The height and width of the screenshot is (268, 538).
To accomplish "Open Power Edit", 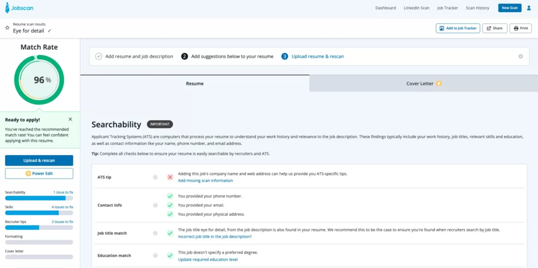I will point(39,174).
